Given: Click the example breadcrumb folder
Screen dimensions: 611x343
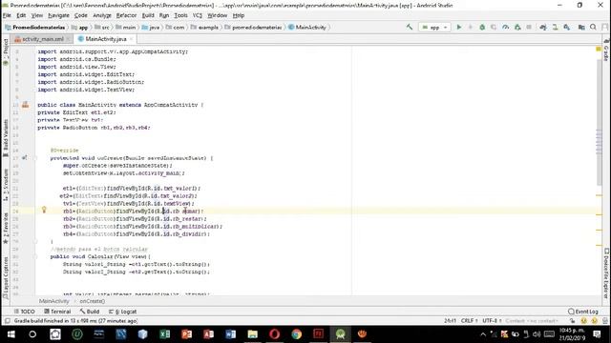Looking at the screenshot, I should [205, 28].
